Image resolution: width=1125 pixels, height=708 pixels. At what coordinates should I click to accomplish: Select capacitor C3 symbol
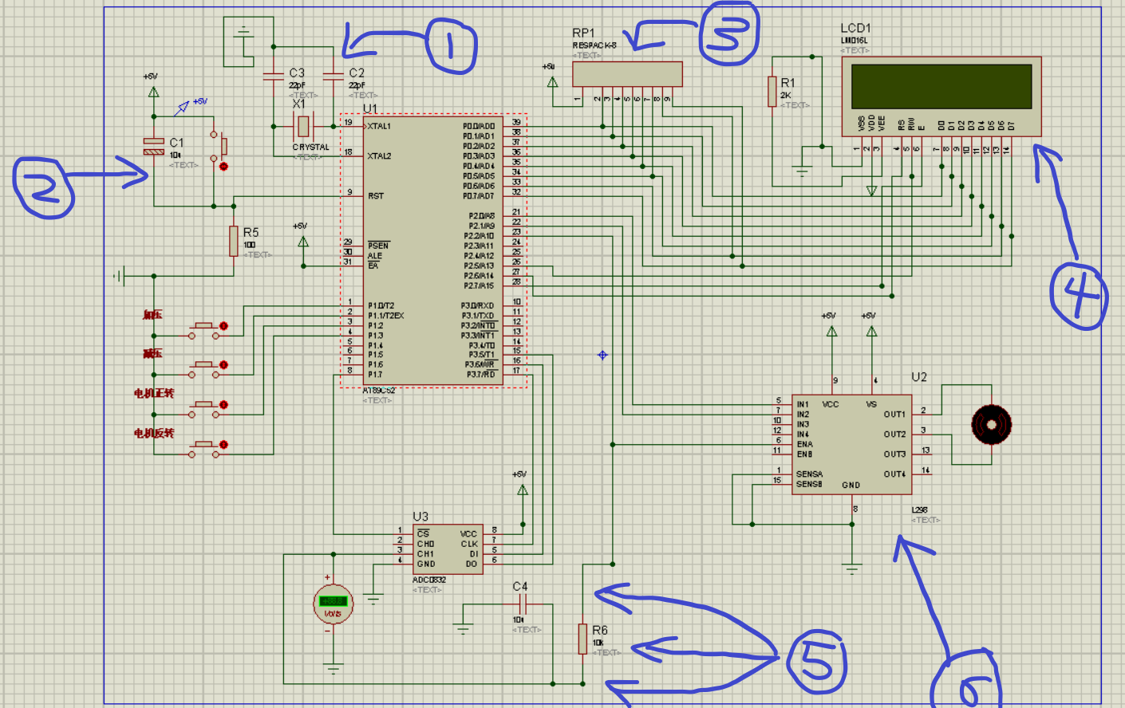[x=274, y=77]
